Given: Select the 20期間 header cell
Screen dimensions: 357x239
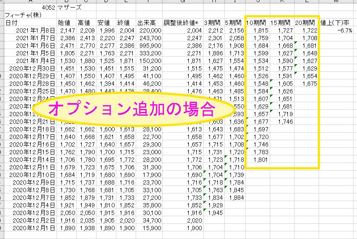Looking at the screenshot, I should [306, 22].
